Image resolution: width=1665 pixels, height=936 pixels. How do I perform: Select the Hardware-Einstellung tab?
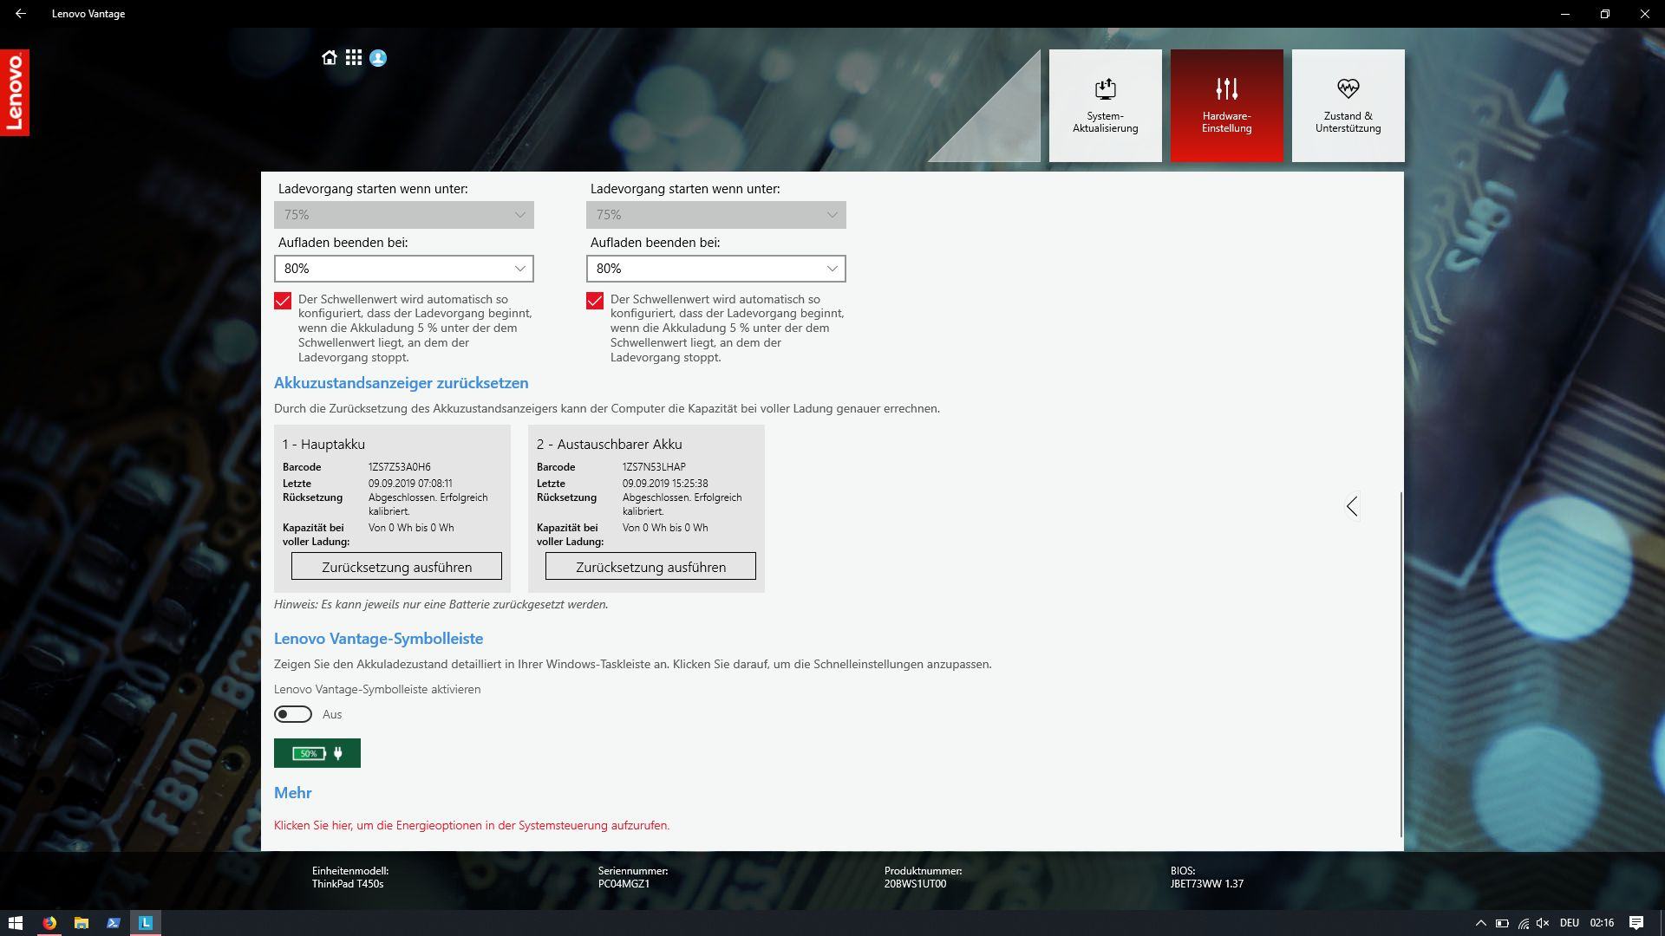(1226, 106)
